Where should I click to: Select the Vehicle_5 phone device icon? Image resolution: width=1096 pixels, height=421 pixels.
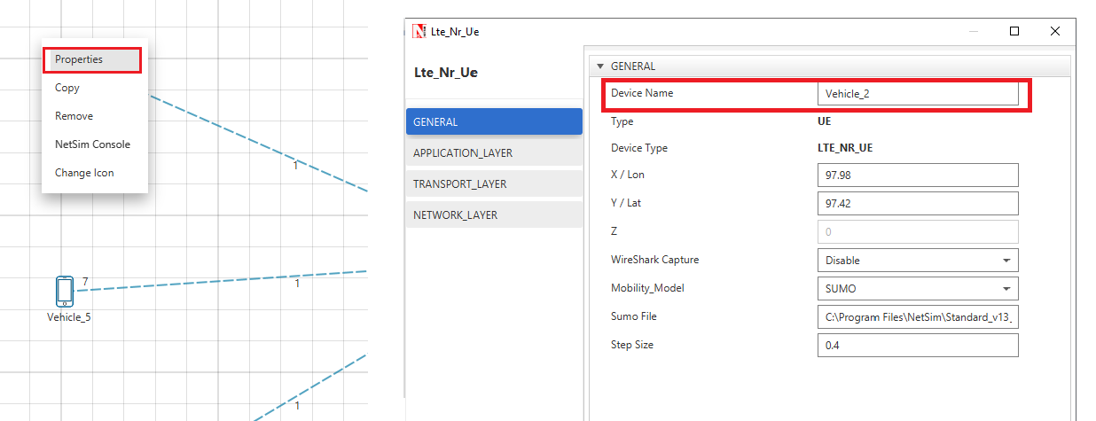64,291
